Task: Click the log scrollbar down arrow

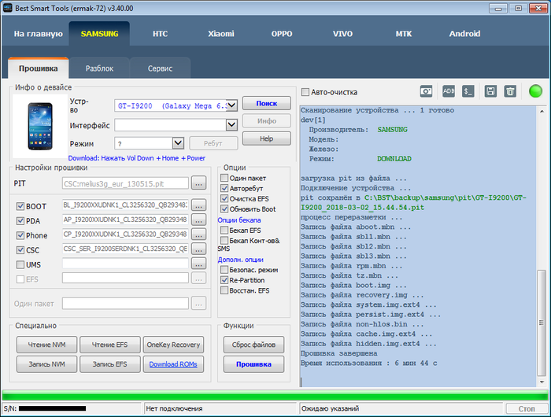Action: point(542,382)
